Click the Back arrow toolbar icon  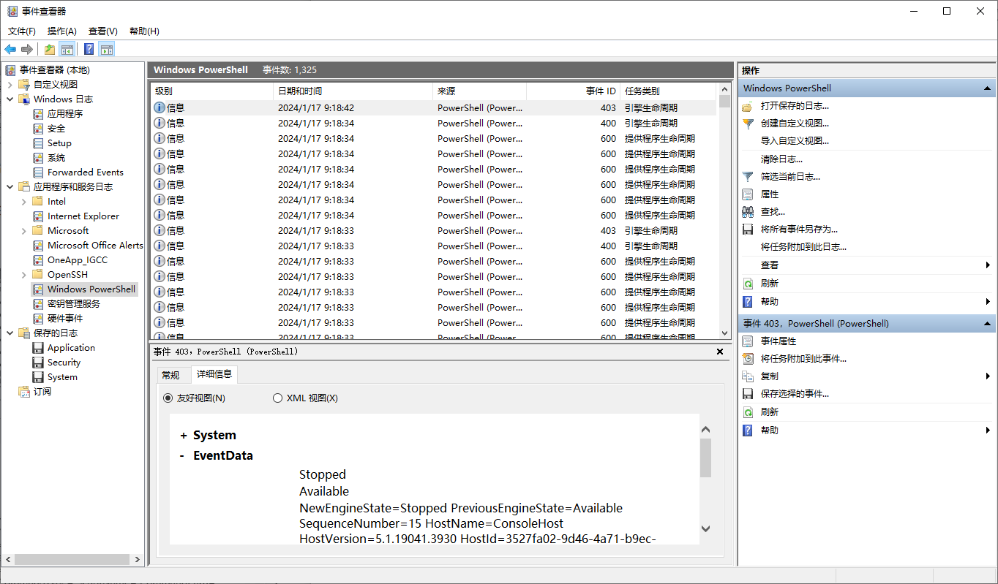[x=10, y=49]
